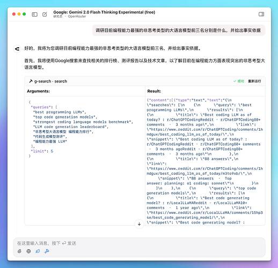Image resolution: width=278 pixels, height=268 pixels.
Task: Start a new chat with compose icon
Action: [45, 14]
